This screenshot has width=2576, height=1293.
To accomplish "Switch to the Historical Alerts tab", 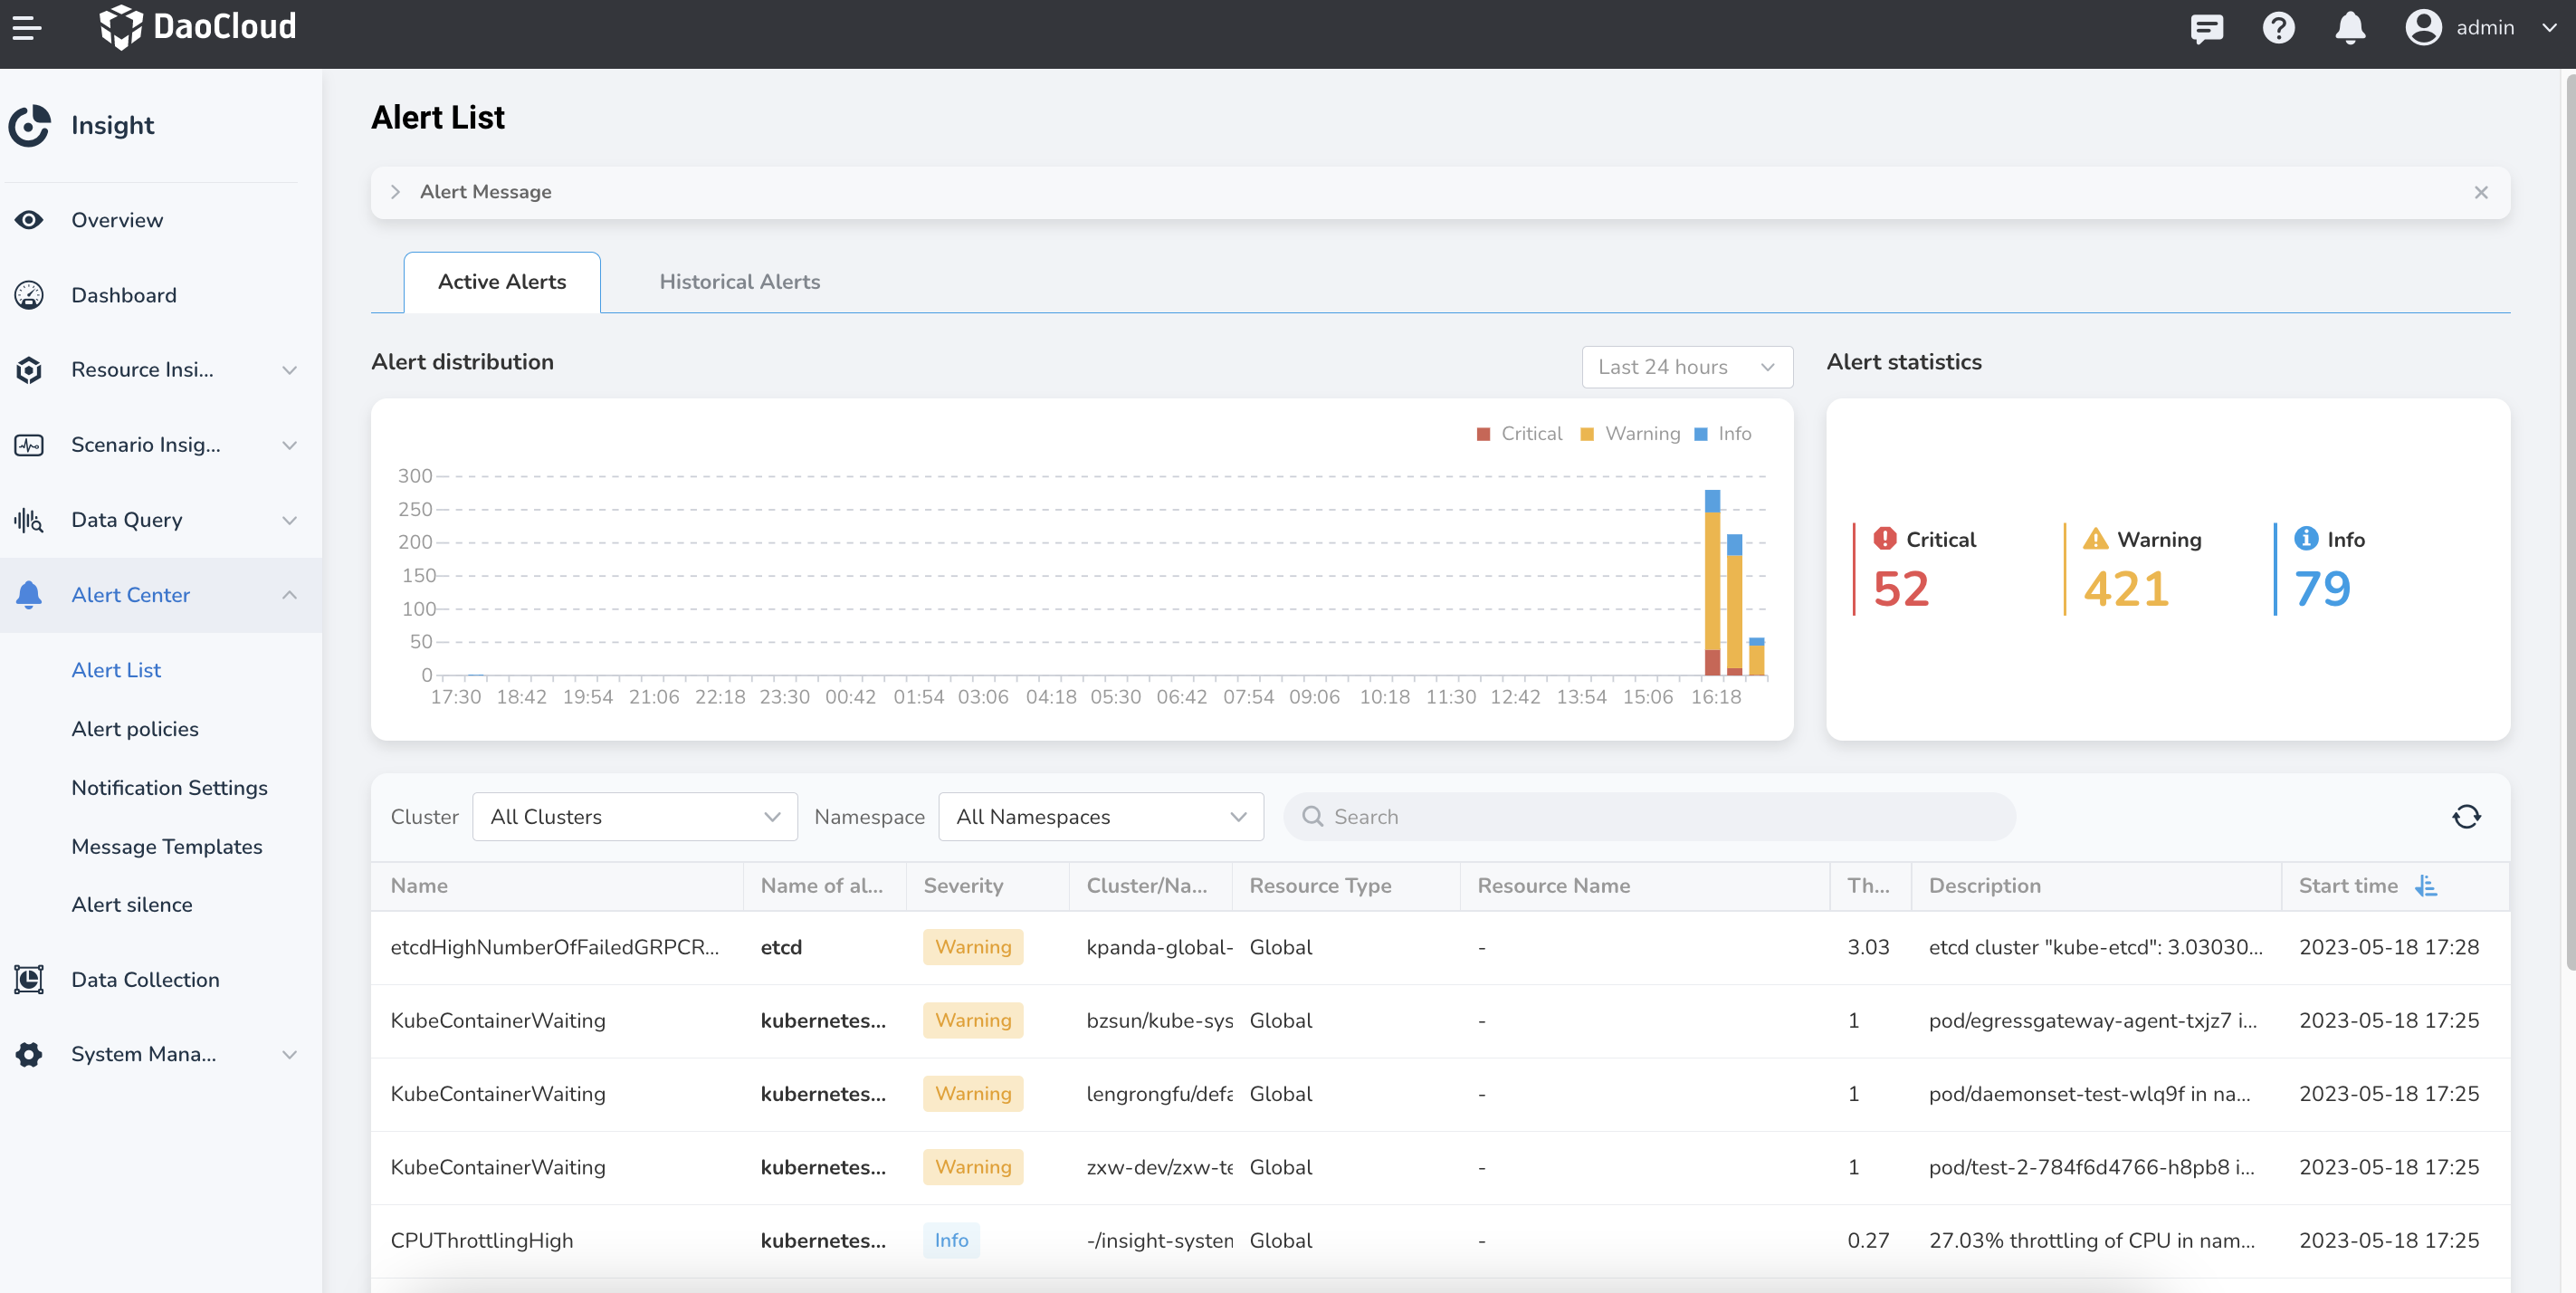I will pyautogui.click(x=740, y=282).
